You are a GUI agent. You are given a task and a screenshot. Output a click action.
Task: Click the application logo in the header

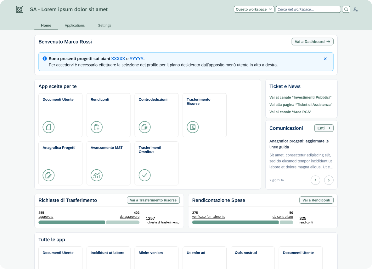19,9
